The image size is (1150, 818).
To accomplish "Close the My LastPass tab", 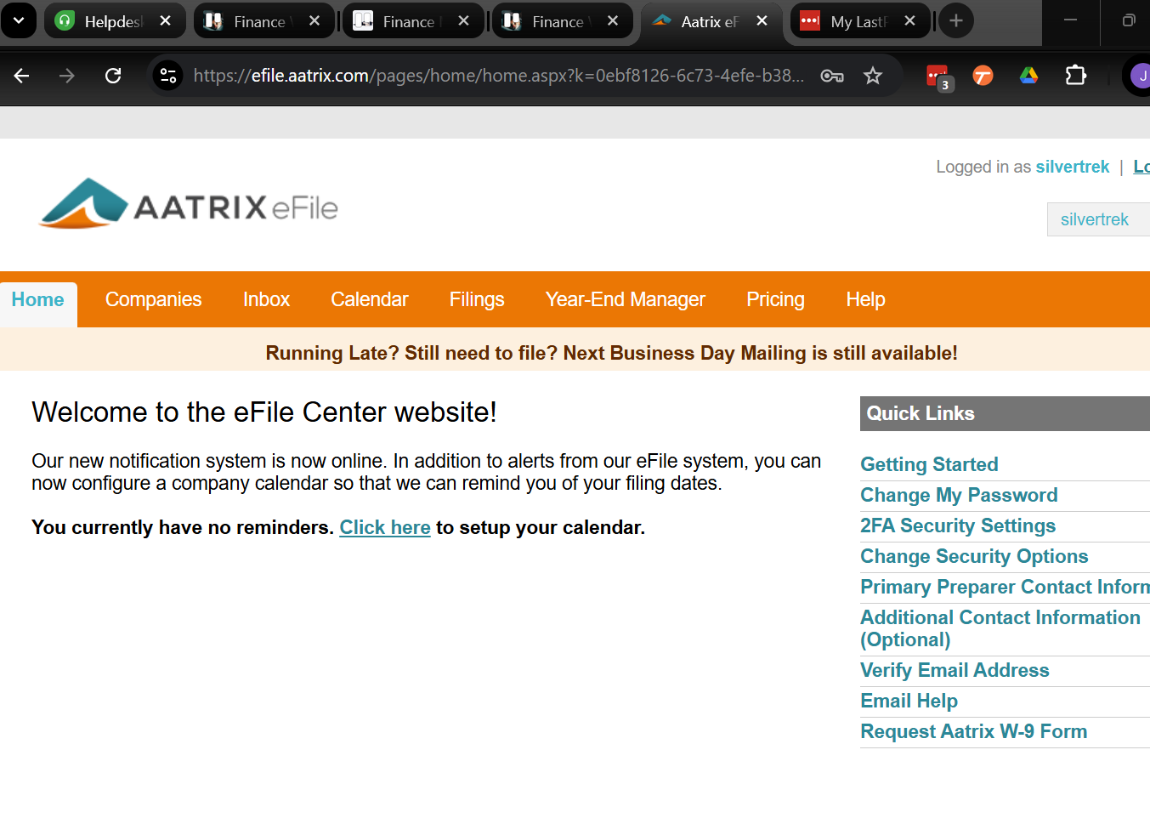I will [x=910, y=20].
